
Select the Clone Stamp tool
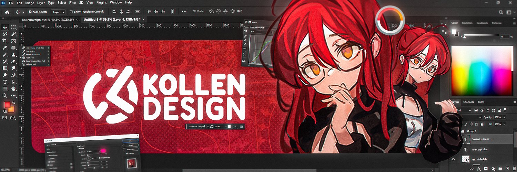click(13, 54)
